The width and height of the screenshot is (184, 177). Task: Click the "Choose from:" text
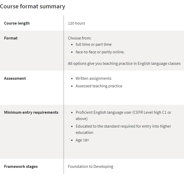click(80, 38)
